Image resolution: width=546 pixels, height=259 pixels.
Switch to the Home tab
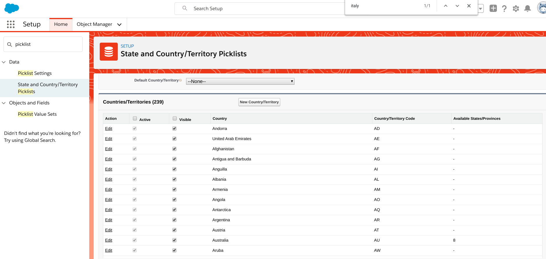[61, 24]
